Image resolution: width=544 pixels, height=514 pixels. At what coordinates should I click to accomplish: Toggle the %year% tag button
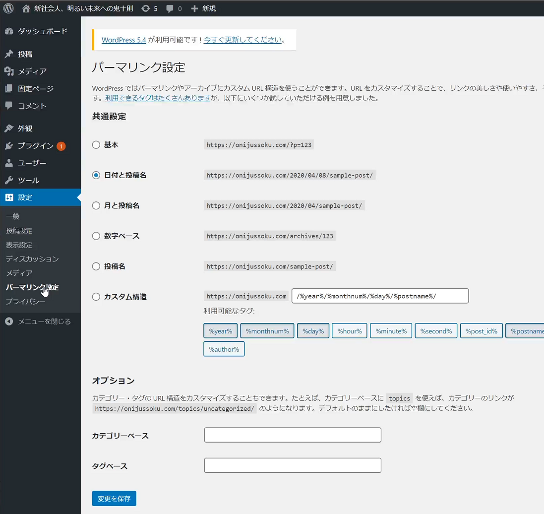click(x=221, y=331)
